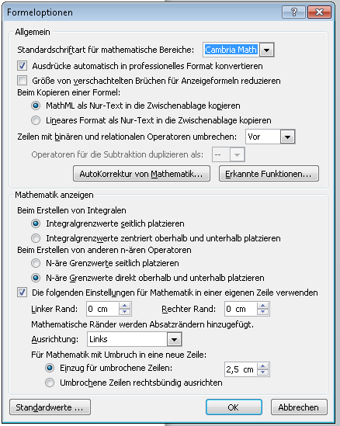
Task: Close the Formeloptionen dialog
Action: point(319,12)
